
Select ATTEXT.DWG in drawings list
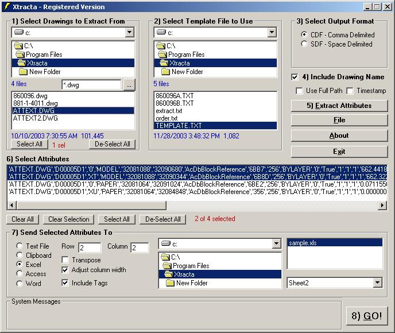[x=73, y=111]
